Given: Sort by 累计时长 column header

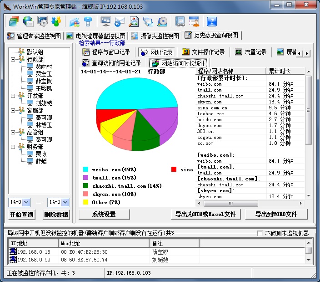Looking at the screenshot, I should pos(285,71).
